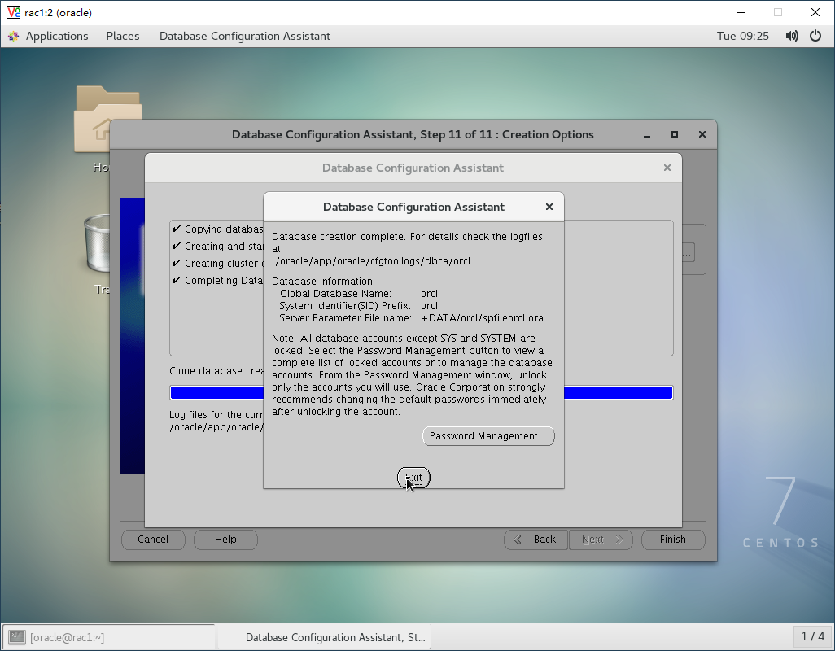Click the disabled Next button
This screenshot has height=651, width=835.
[601, 540]
